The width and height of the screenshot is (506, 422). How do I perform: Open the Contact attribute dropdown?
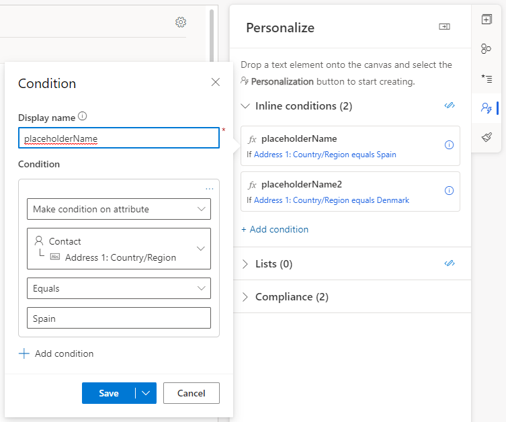click(119, 249)
